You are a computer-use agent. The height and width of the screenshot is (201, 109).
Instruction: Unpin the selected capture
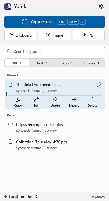click(x=55, y=102)
